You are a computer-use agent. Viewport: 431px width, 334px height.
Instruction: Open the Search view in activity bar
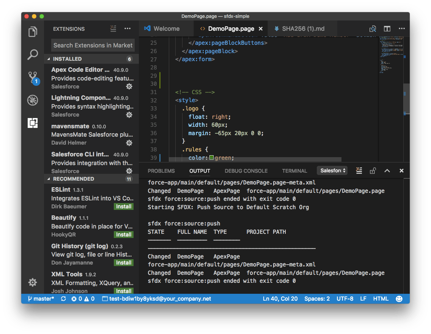click(33, 54)
